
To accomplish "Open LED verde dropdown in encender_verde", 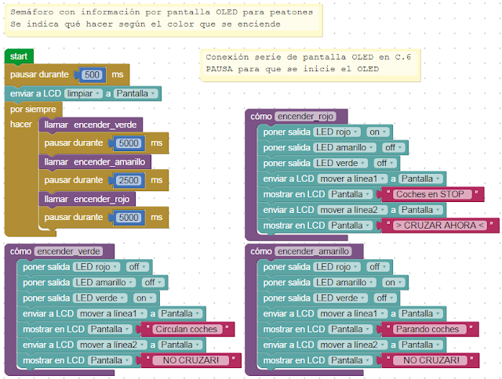I will point(100,298).
